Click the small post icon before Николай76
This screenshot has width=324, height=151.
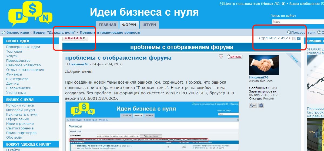pos(67,64)
